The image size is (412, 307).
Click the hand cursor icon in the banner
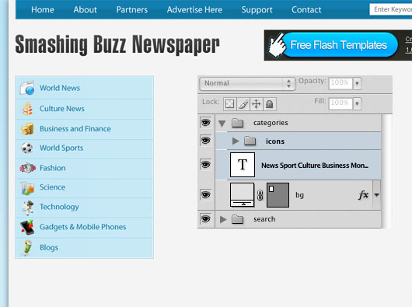point(277,45)
